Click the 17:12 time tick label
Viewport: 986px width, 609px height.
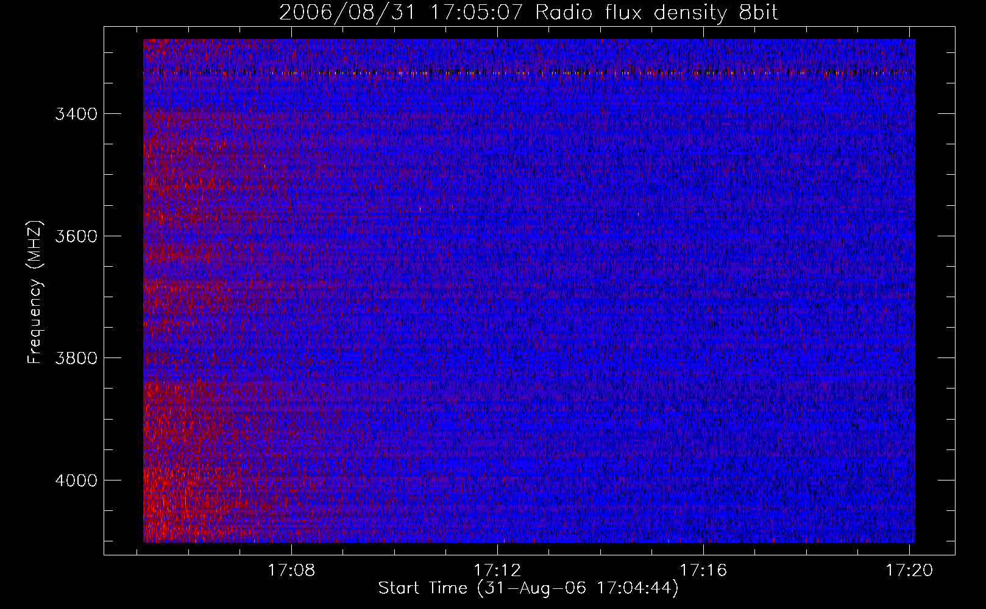point(497,571)
